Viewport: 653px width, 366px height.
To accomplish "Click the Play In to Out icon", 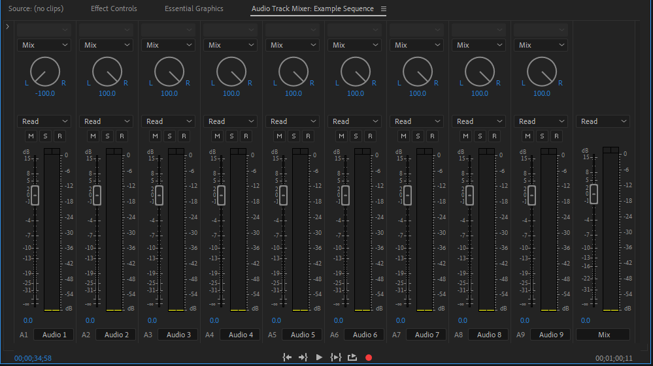I will pyautogui.click(x=336, y=358).
